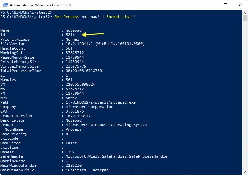Click the PowerShell icon in the title bar
The width and height of the screenshot is (248, 175).
click(5, 5)
